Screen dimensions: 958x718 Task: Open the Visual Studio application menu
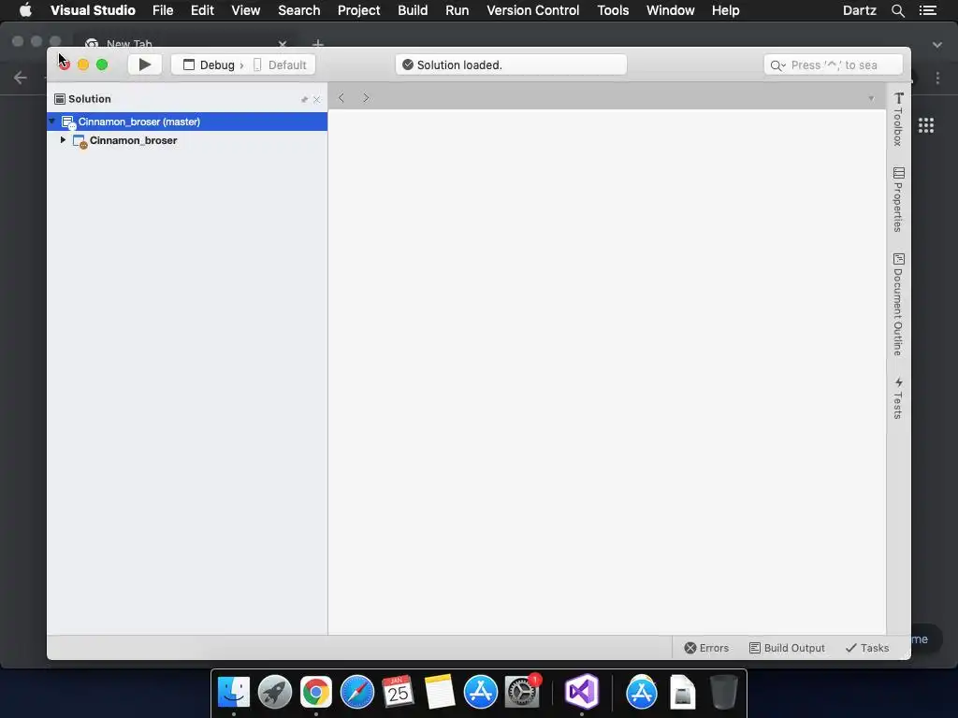click(x=93, y=10)
